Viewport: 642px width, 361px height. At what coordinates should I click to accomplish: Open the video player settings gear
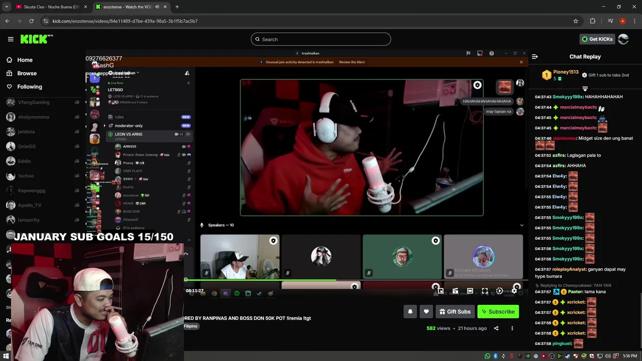pyautogui.click(x=514, y=291)
